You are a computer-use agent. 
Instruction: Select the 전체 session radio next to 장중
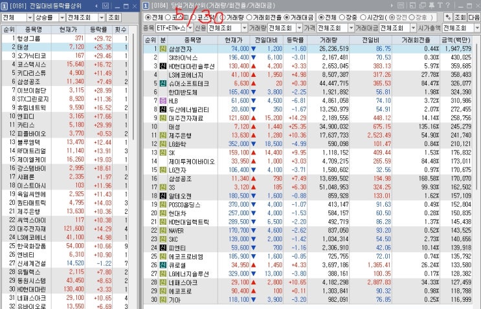pos(321,17)
